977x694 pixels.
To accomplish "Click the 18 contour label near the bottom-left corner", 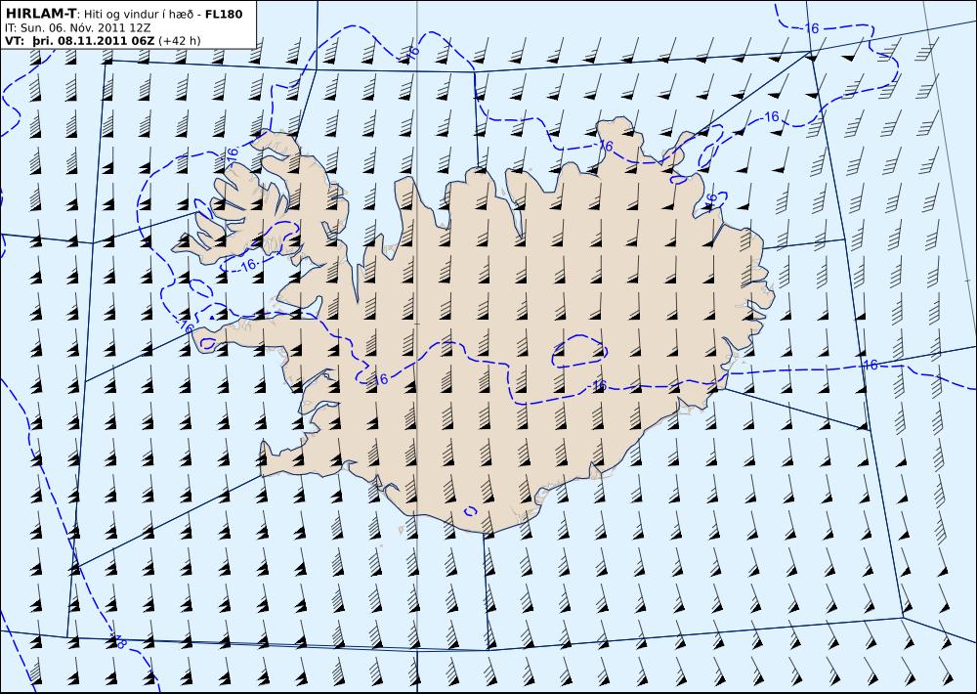I will [118, 641].
